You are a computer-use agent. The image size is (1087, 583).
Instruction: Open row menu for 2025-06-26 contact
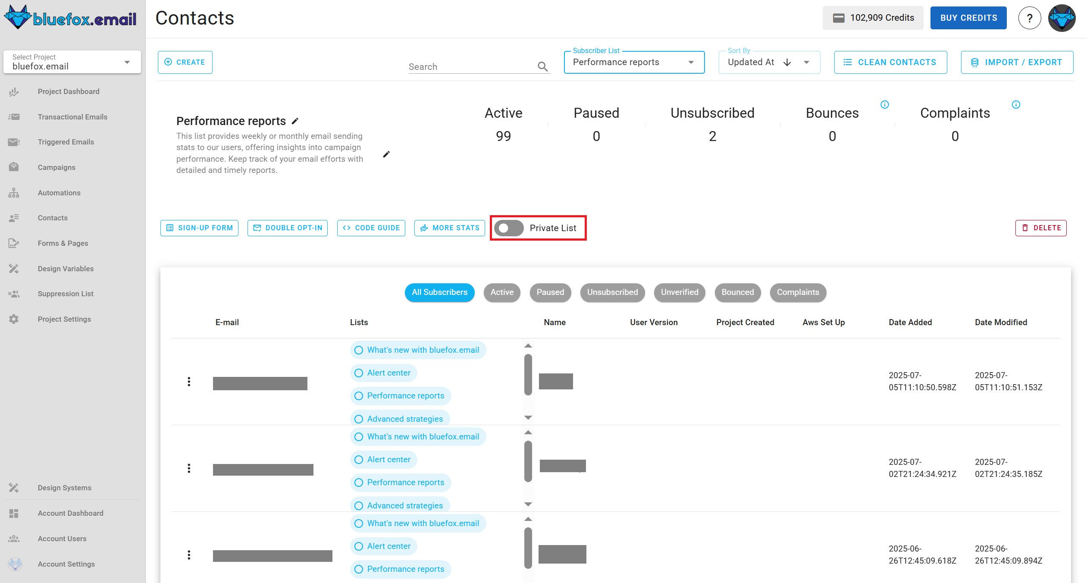coord(189,555)
